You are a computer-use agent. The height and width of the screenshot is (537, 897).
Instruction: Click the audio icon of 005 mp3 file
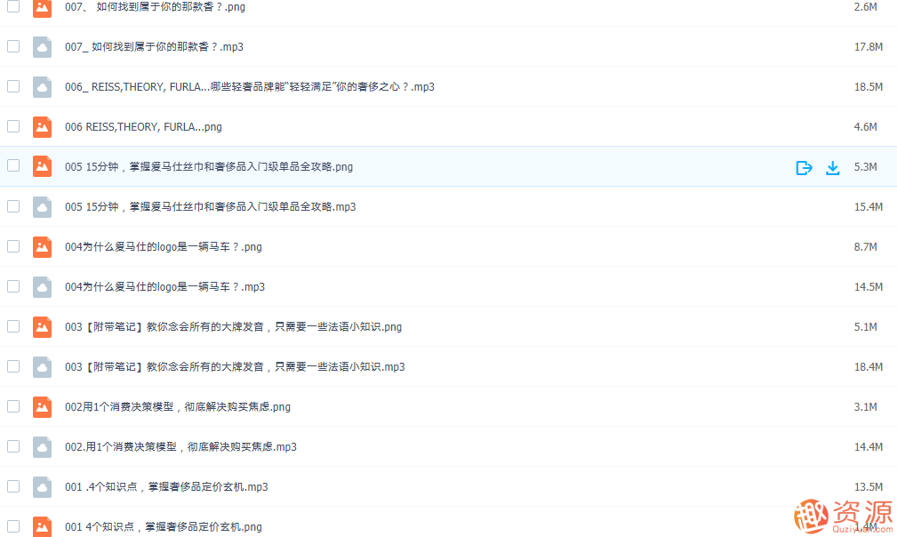(42, 206)
